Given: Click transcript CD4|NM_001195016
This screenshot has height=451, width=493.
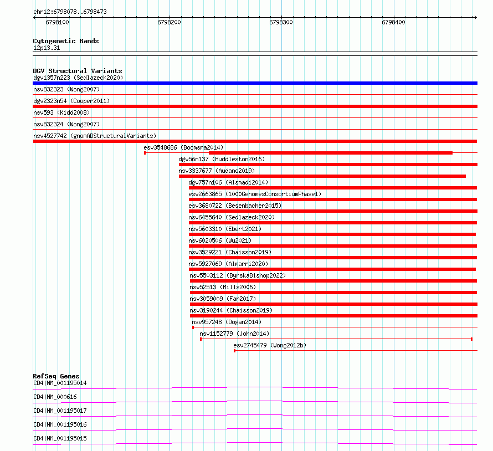Looking at the screenshot, I should (60, 424).
